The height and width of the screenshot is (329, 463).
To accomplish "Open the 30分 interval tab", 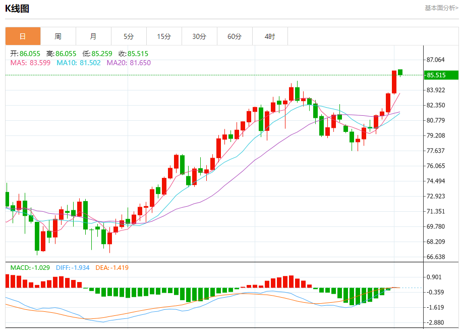I will (199, 36).
